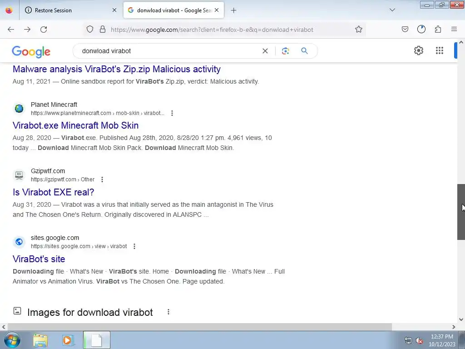Reload the current page

click(44, 30)
